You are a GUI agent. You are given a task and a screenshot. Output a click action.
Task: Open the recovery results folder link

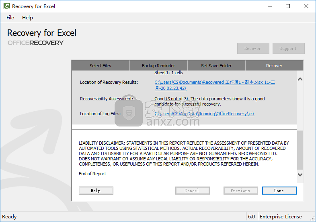pyautogui.click(x=215, y=85)
